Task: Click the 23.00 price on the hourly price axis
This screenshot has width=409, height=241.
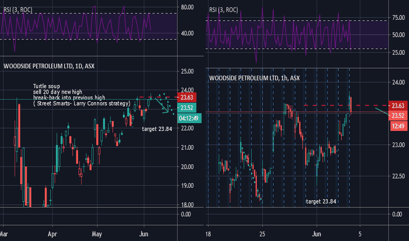Action: (x=398, y=145)
